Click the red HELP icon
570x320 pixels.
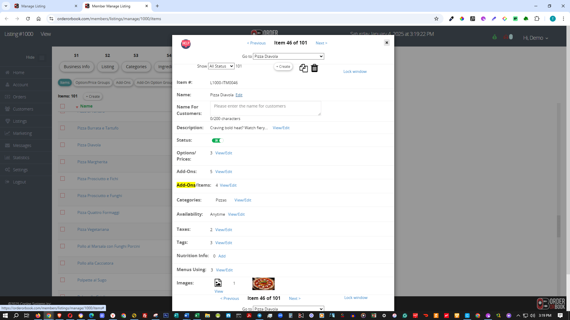tap(186, 44)
